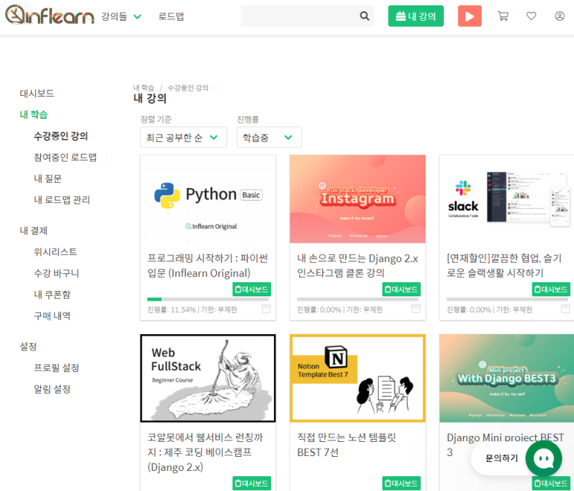Open the Slack course thumbnail
574x491 pixels.
point(506,199)
